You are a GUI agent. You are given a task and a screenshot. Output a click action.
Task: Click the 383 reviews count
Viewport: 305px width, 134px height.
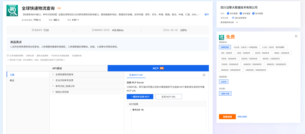pos(55,20)
